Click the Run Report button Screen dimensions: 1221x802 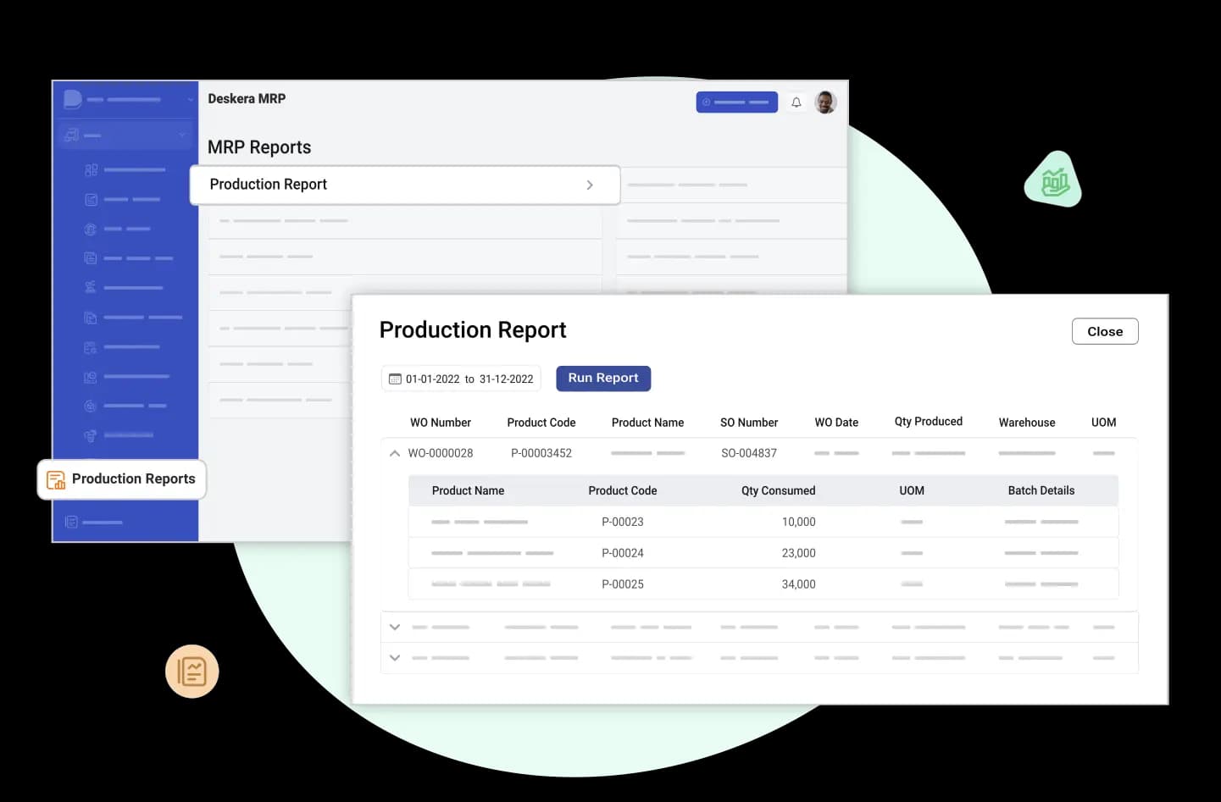pyautogui.click(x=602, y=379)
